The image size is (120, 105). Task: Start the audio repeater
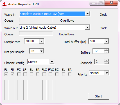pos(99,96)
